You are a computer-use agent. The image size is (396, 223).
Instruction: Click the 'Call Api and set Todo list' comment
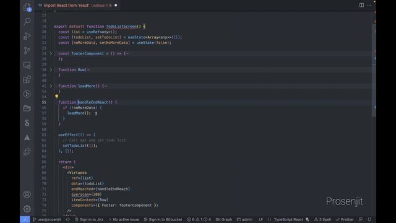(x=94, y=140)
